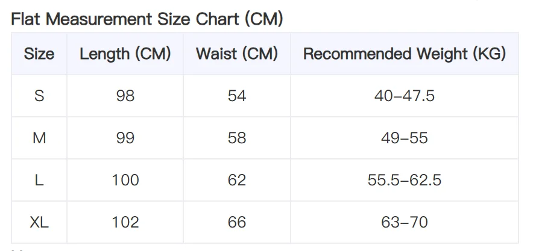The width and height of the screenshot is (536, 251).
Task: Click the Length (CM) column header
Action: tap(125, 54)
